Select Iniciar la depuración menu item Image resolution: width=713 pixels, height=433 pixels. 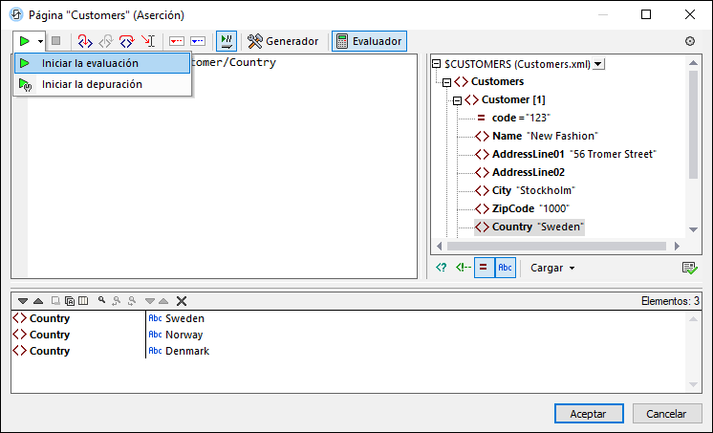[92, 84]
